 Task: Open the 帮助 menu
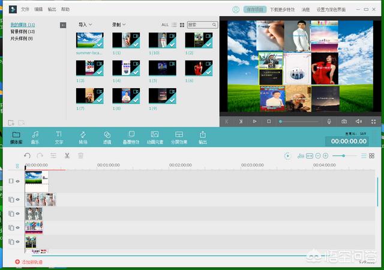point(65,10)
